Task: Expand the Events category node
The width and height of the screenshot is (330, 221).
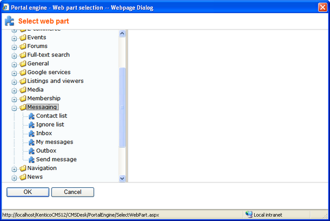Action: [x=14, y=39]
